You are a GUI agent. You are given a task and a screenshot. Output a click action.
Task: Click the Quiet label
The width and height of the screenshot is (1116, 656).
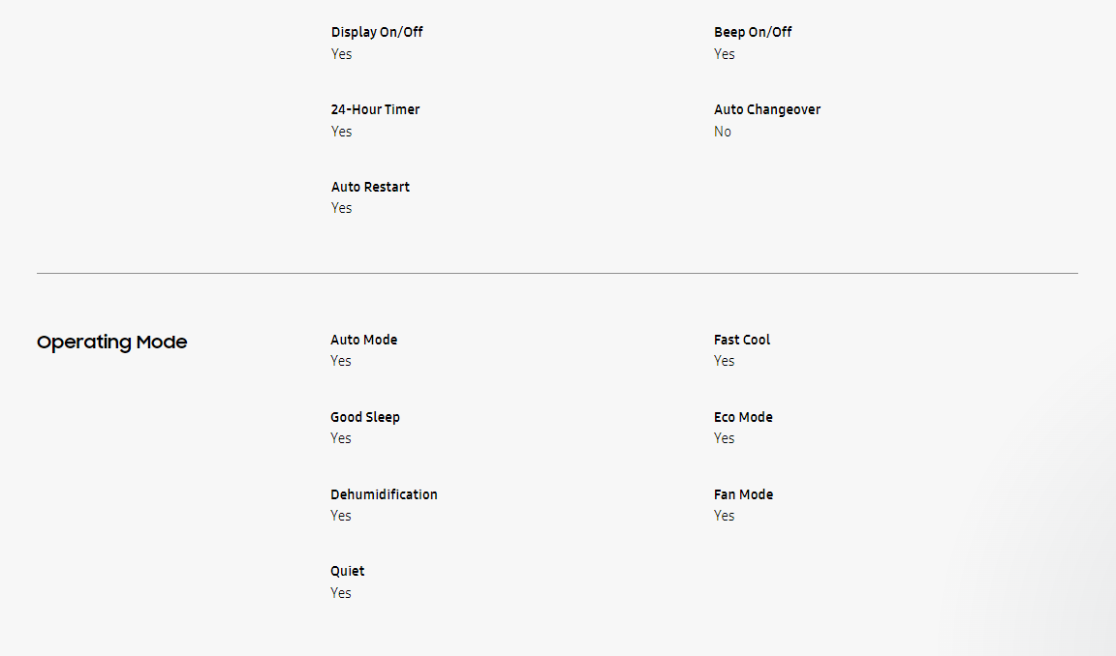click(x=348, y=571)
